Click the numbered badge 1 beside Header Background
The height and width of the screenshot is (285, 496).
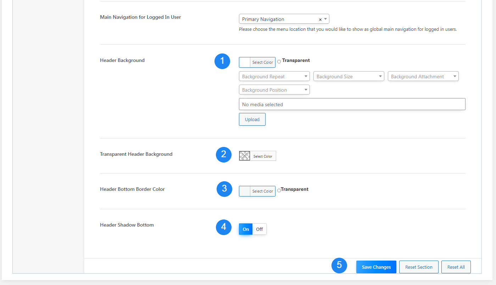point(222,61)
